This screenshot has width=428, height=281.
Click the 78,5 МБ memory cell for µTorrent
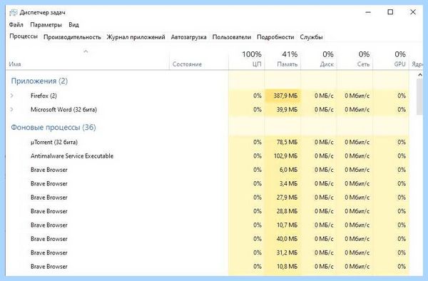(282, 142)
